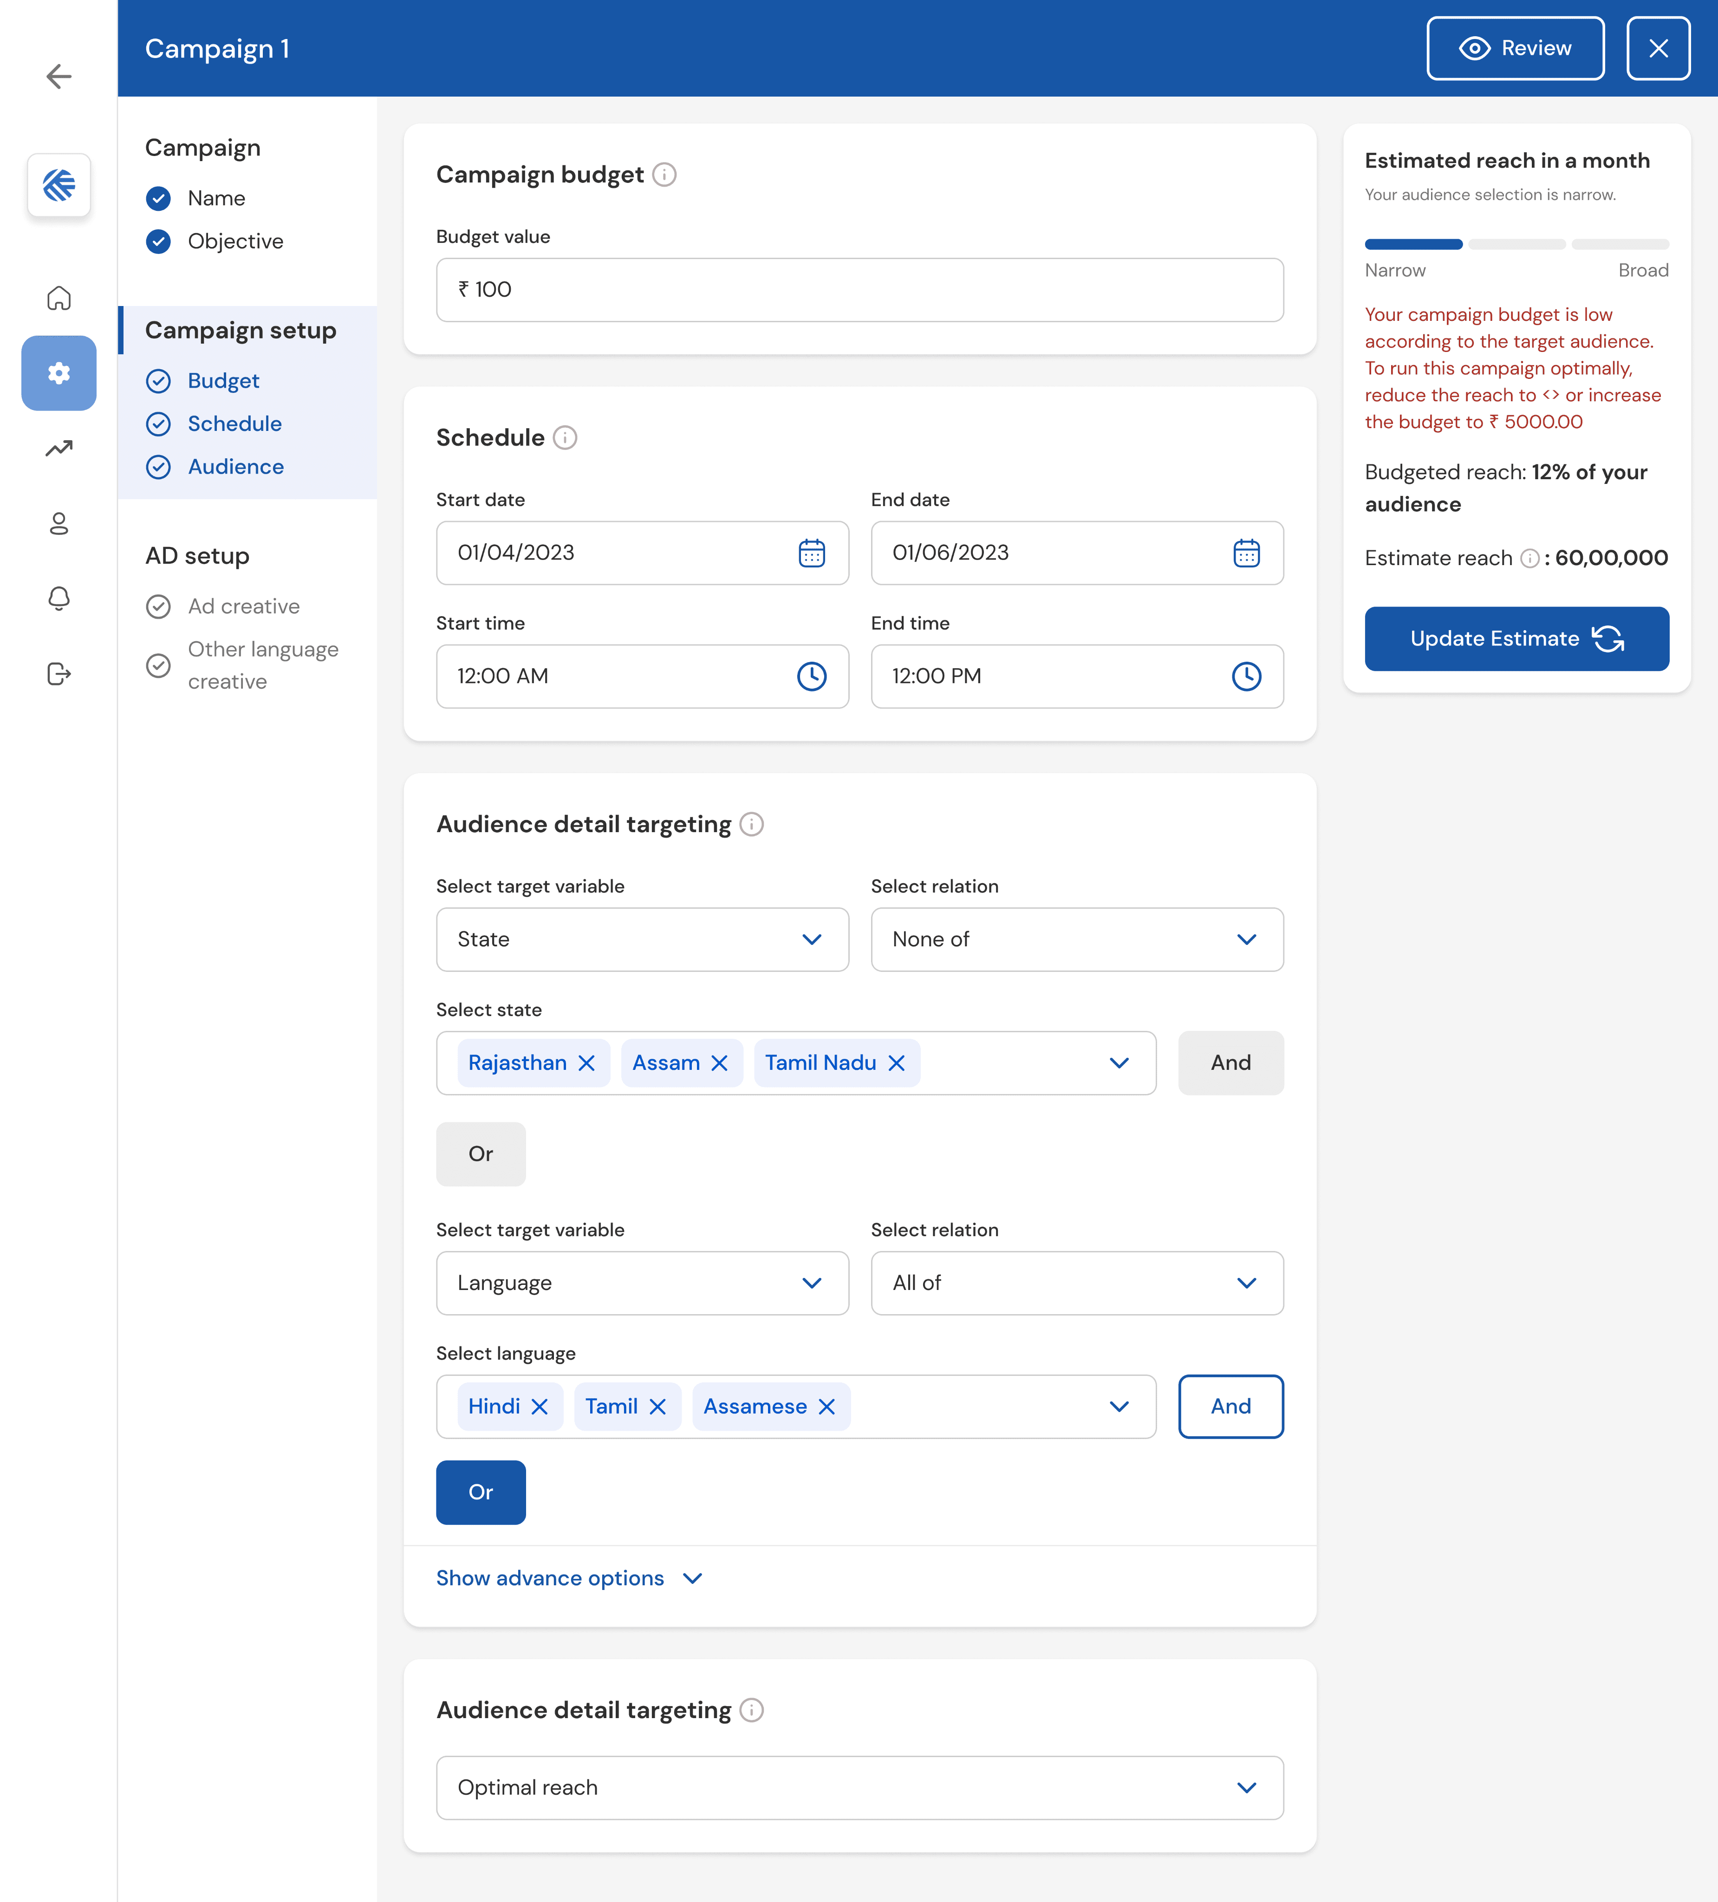
Task: Click info icon beside Campaign budget
Action: (664, 175)
